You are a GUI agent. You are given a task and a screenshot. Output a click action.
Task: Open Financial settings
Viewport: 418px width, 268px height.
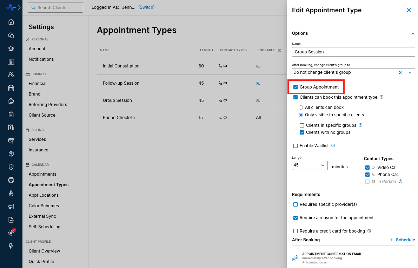[x=38, y=84]
